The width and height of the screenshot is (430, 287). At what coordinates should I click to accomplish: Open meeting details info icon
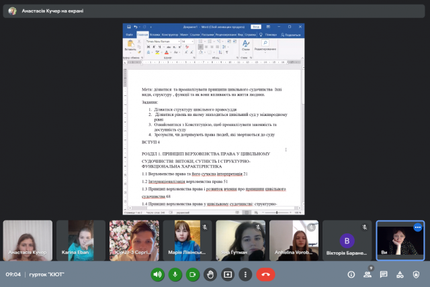click(x=351, y=274)
